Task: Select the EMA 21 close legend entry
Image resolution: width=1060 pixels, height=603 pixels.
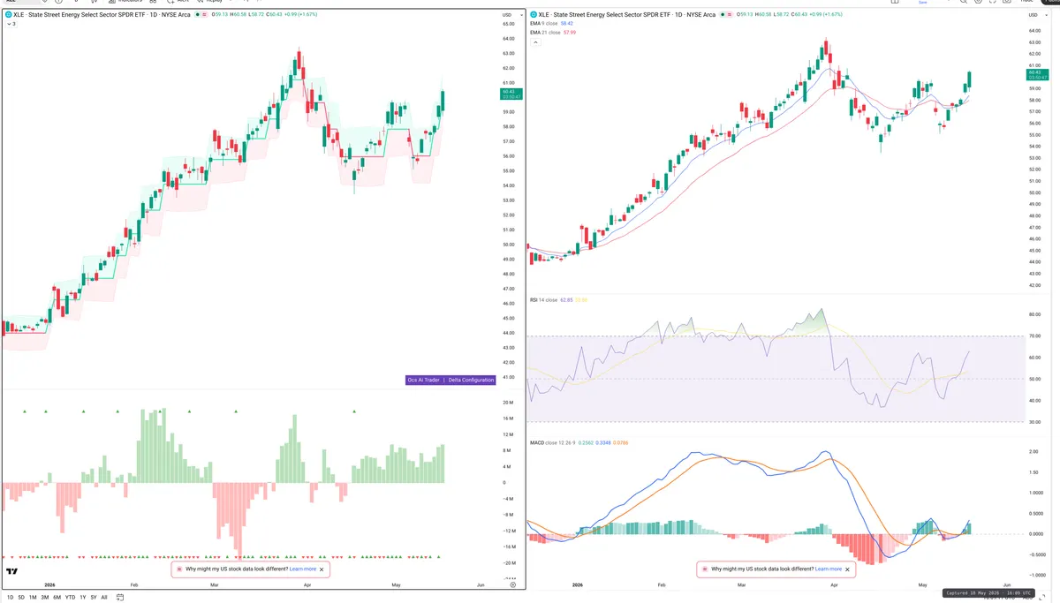Action: tap(545, 33)
